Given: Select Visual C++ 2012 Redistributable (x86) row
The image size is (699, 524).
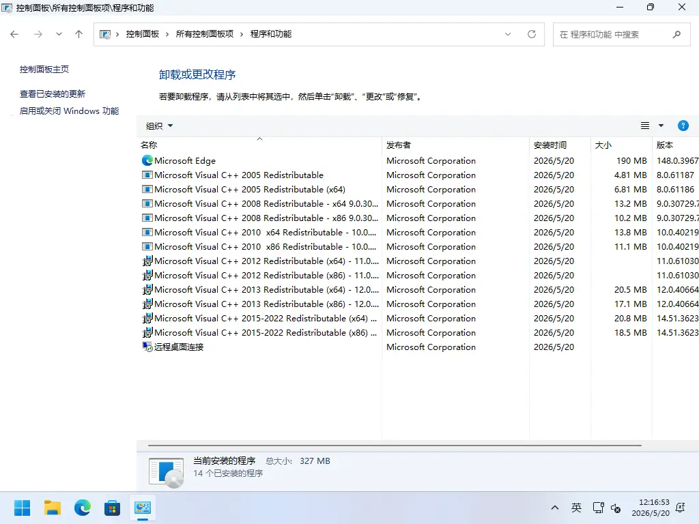Looking at the screenshot, I should [x=418, y=276].
